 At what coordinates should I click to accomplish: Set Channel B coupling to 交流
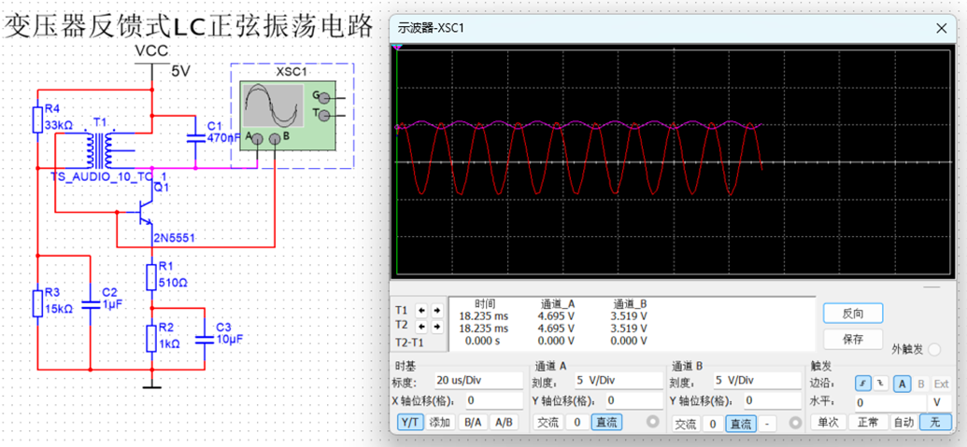pyautogui.click(x=687, y=424)
